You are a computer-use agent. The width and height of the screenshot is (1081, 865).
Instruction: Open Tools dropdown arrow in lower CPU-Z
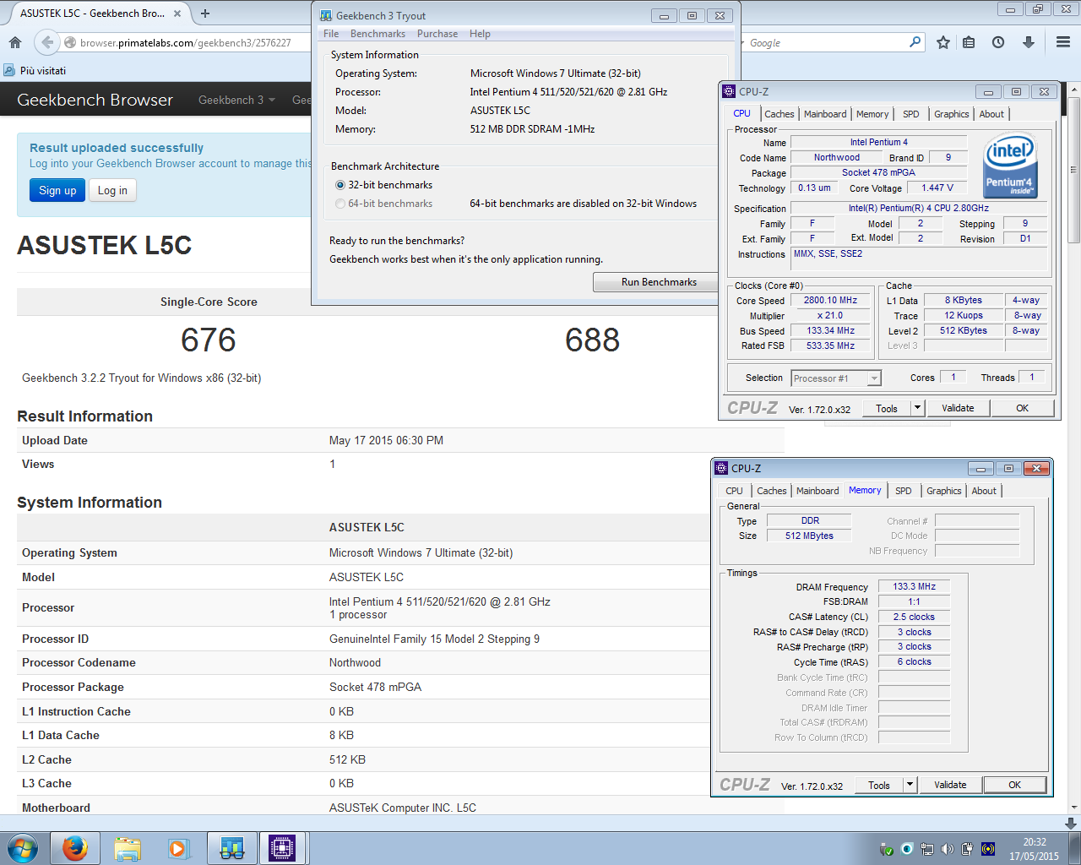(910, 785)
